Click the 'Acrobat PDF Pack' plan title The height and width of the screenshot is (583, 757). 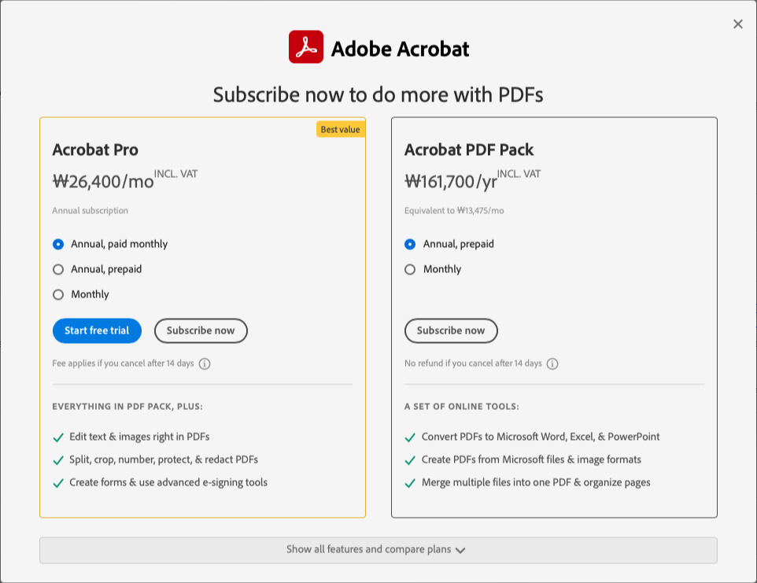tap(469, 149)
